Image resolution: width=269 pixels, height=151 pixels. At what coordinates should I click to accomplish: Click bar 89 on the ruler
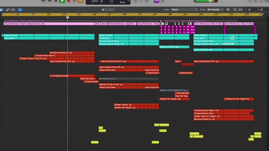tap(171, 15)
